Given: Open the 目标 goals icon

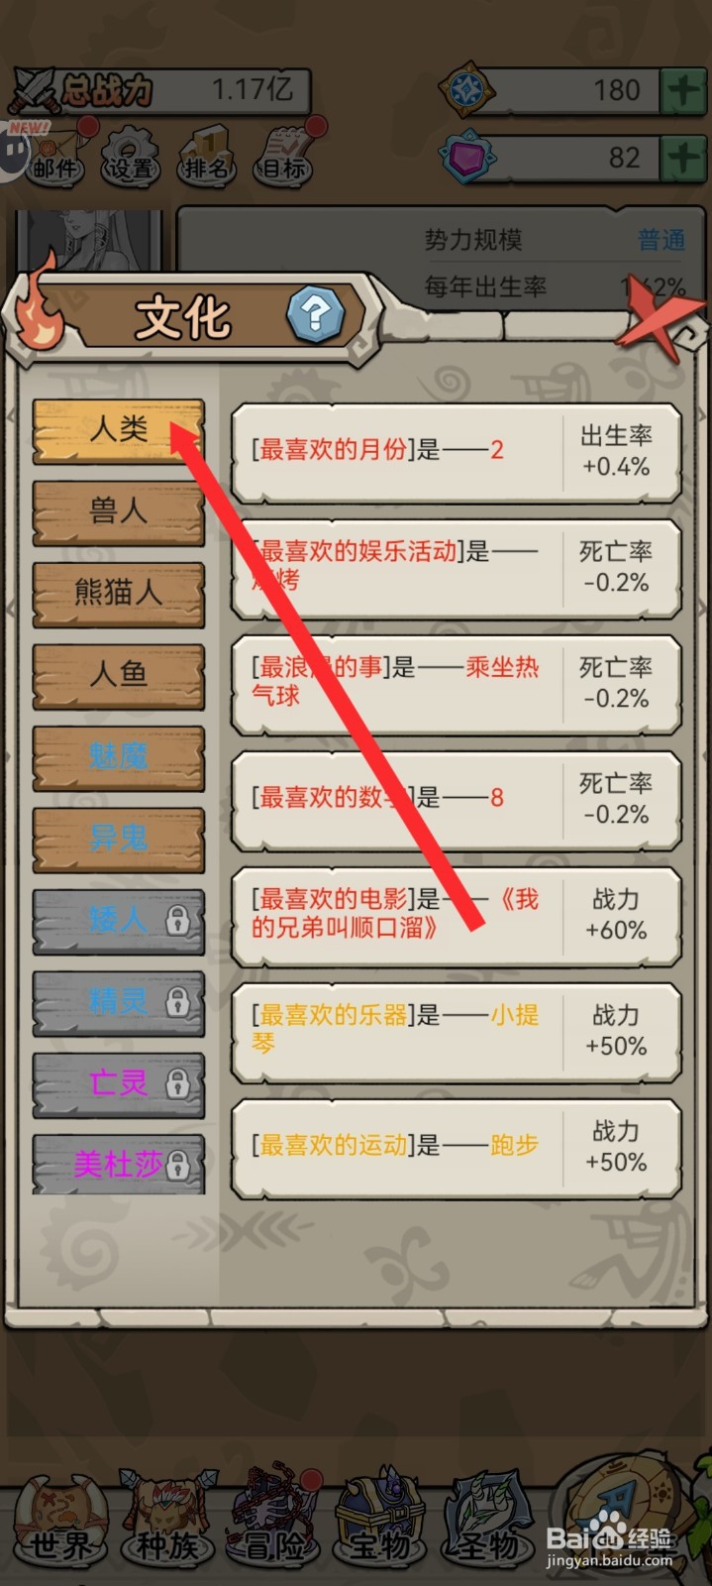Looking at the screenshot, I should (x=283, y=155).
